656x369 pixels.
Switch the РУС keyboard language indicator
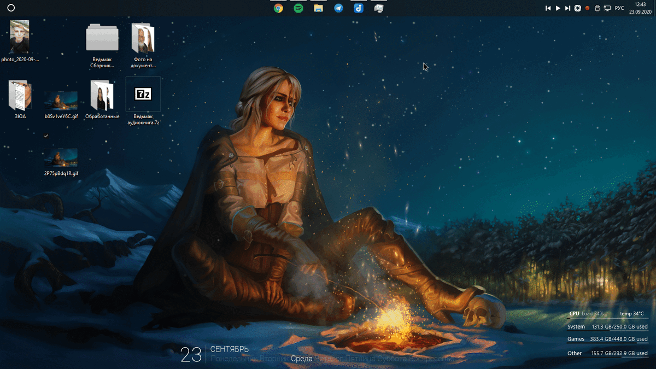tap(619, 8)
